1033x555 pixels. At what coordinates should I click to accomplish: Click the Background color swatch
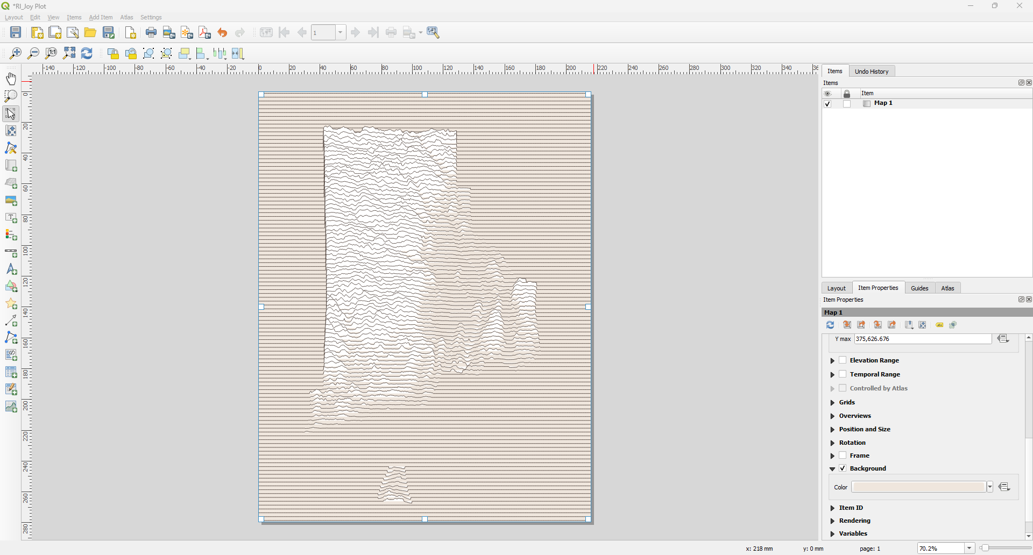(x=918, y=487)
